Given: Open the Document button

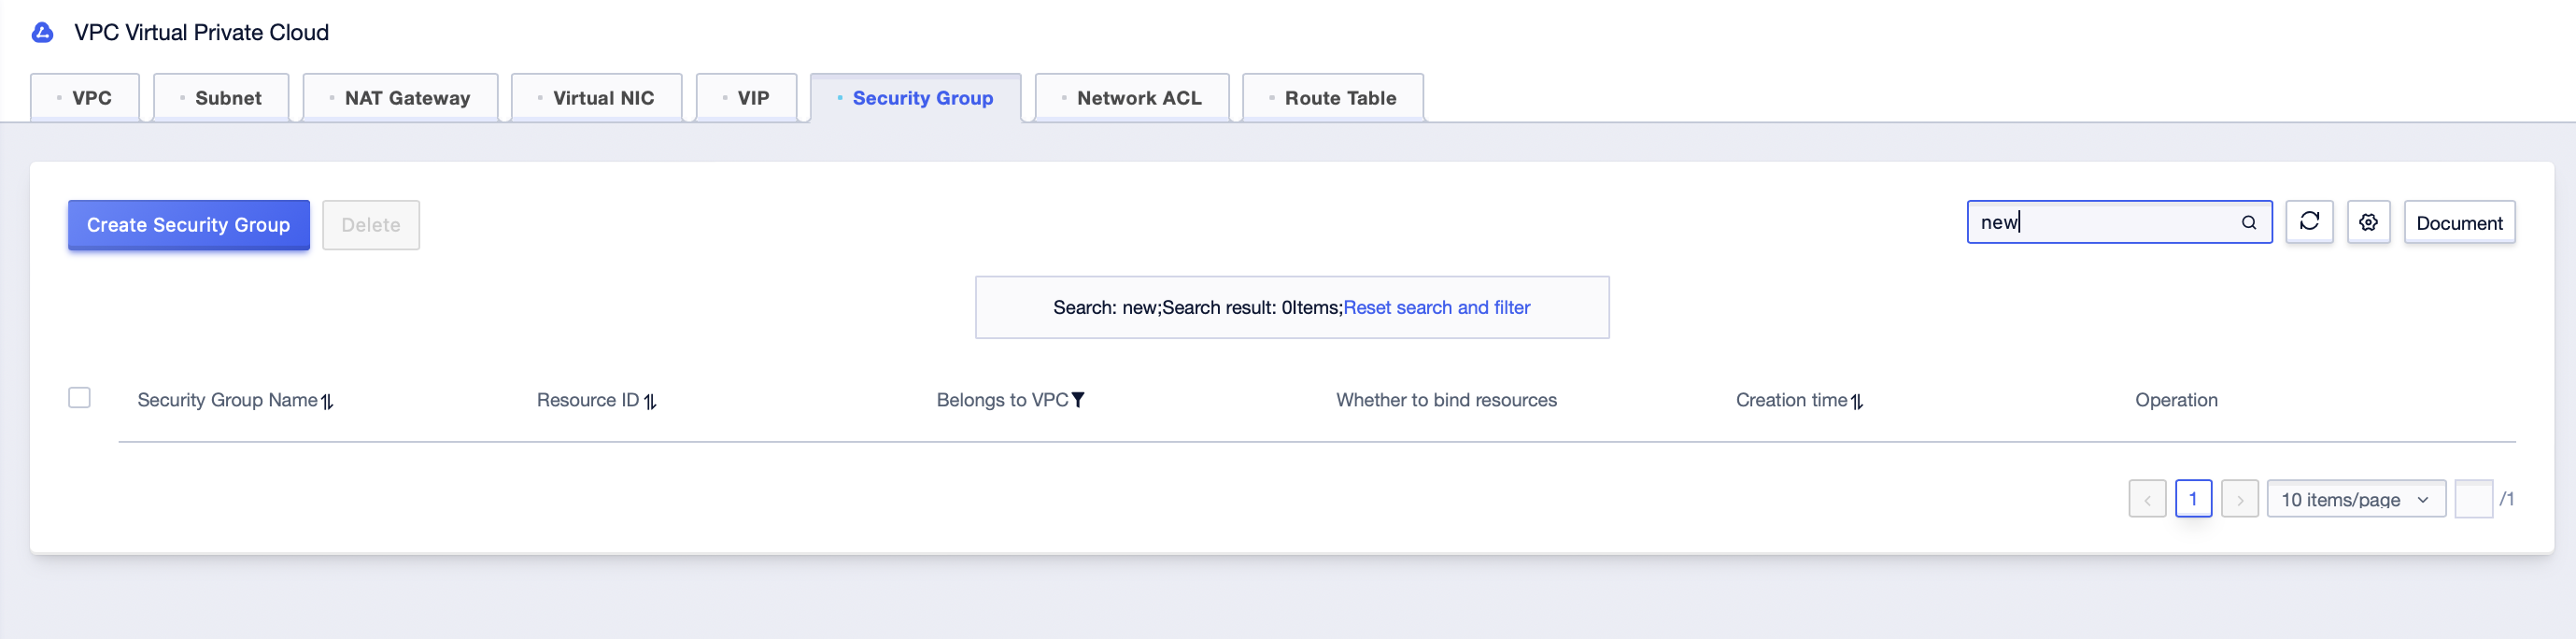Looking at the screenshot, I should [x=2459, y=222].
